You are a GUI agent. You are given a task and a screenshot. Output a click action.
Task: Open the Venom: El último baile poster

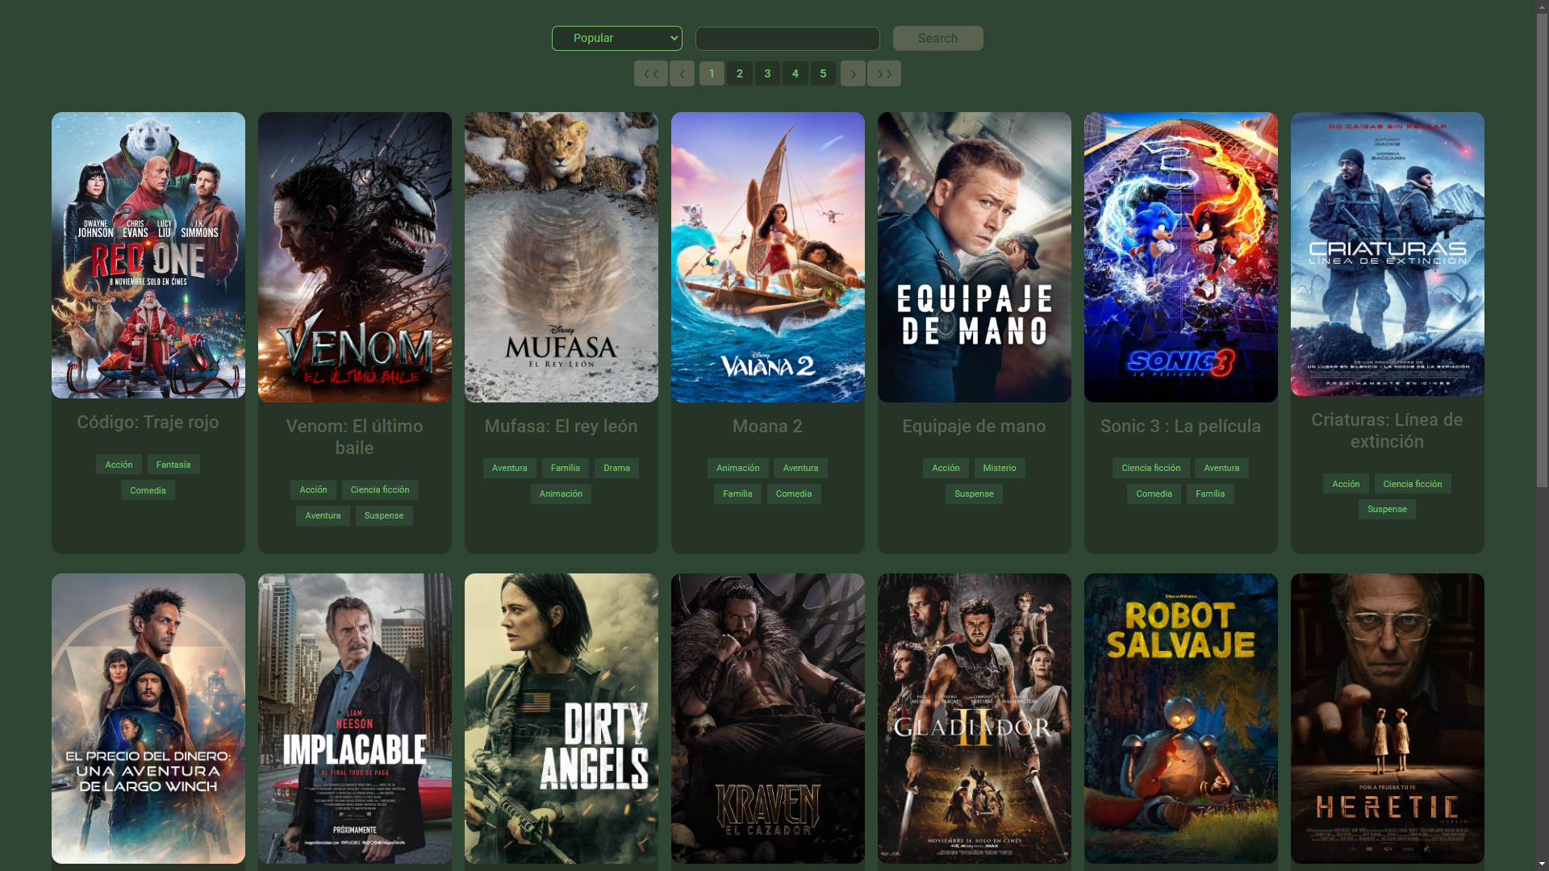(x=355, y=256)
